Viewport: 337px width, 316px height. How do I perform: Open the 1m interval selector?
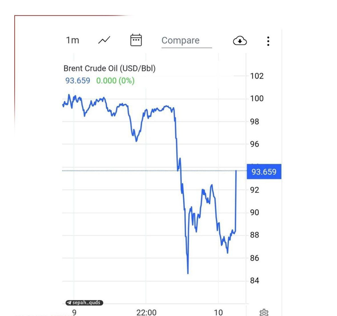(72, 40)
